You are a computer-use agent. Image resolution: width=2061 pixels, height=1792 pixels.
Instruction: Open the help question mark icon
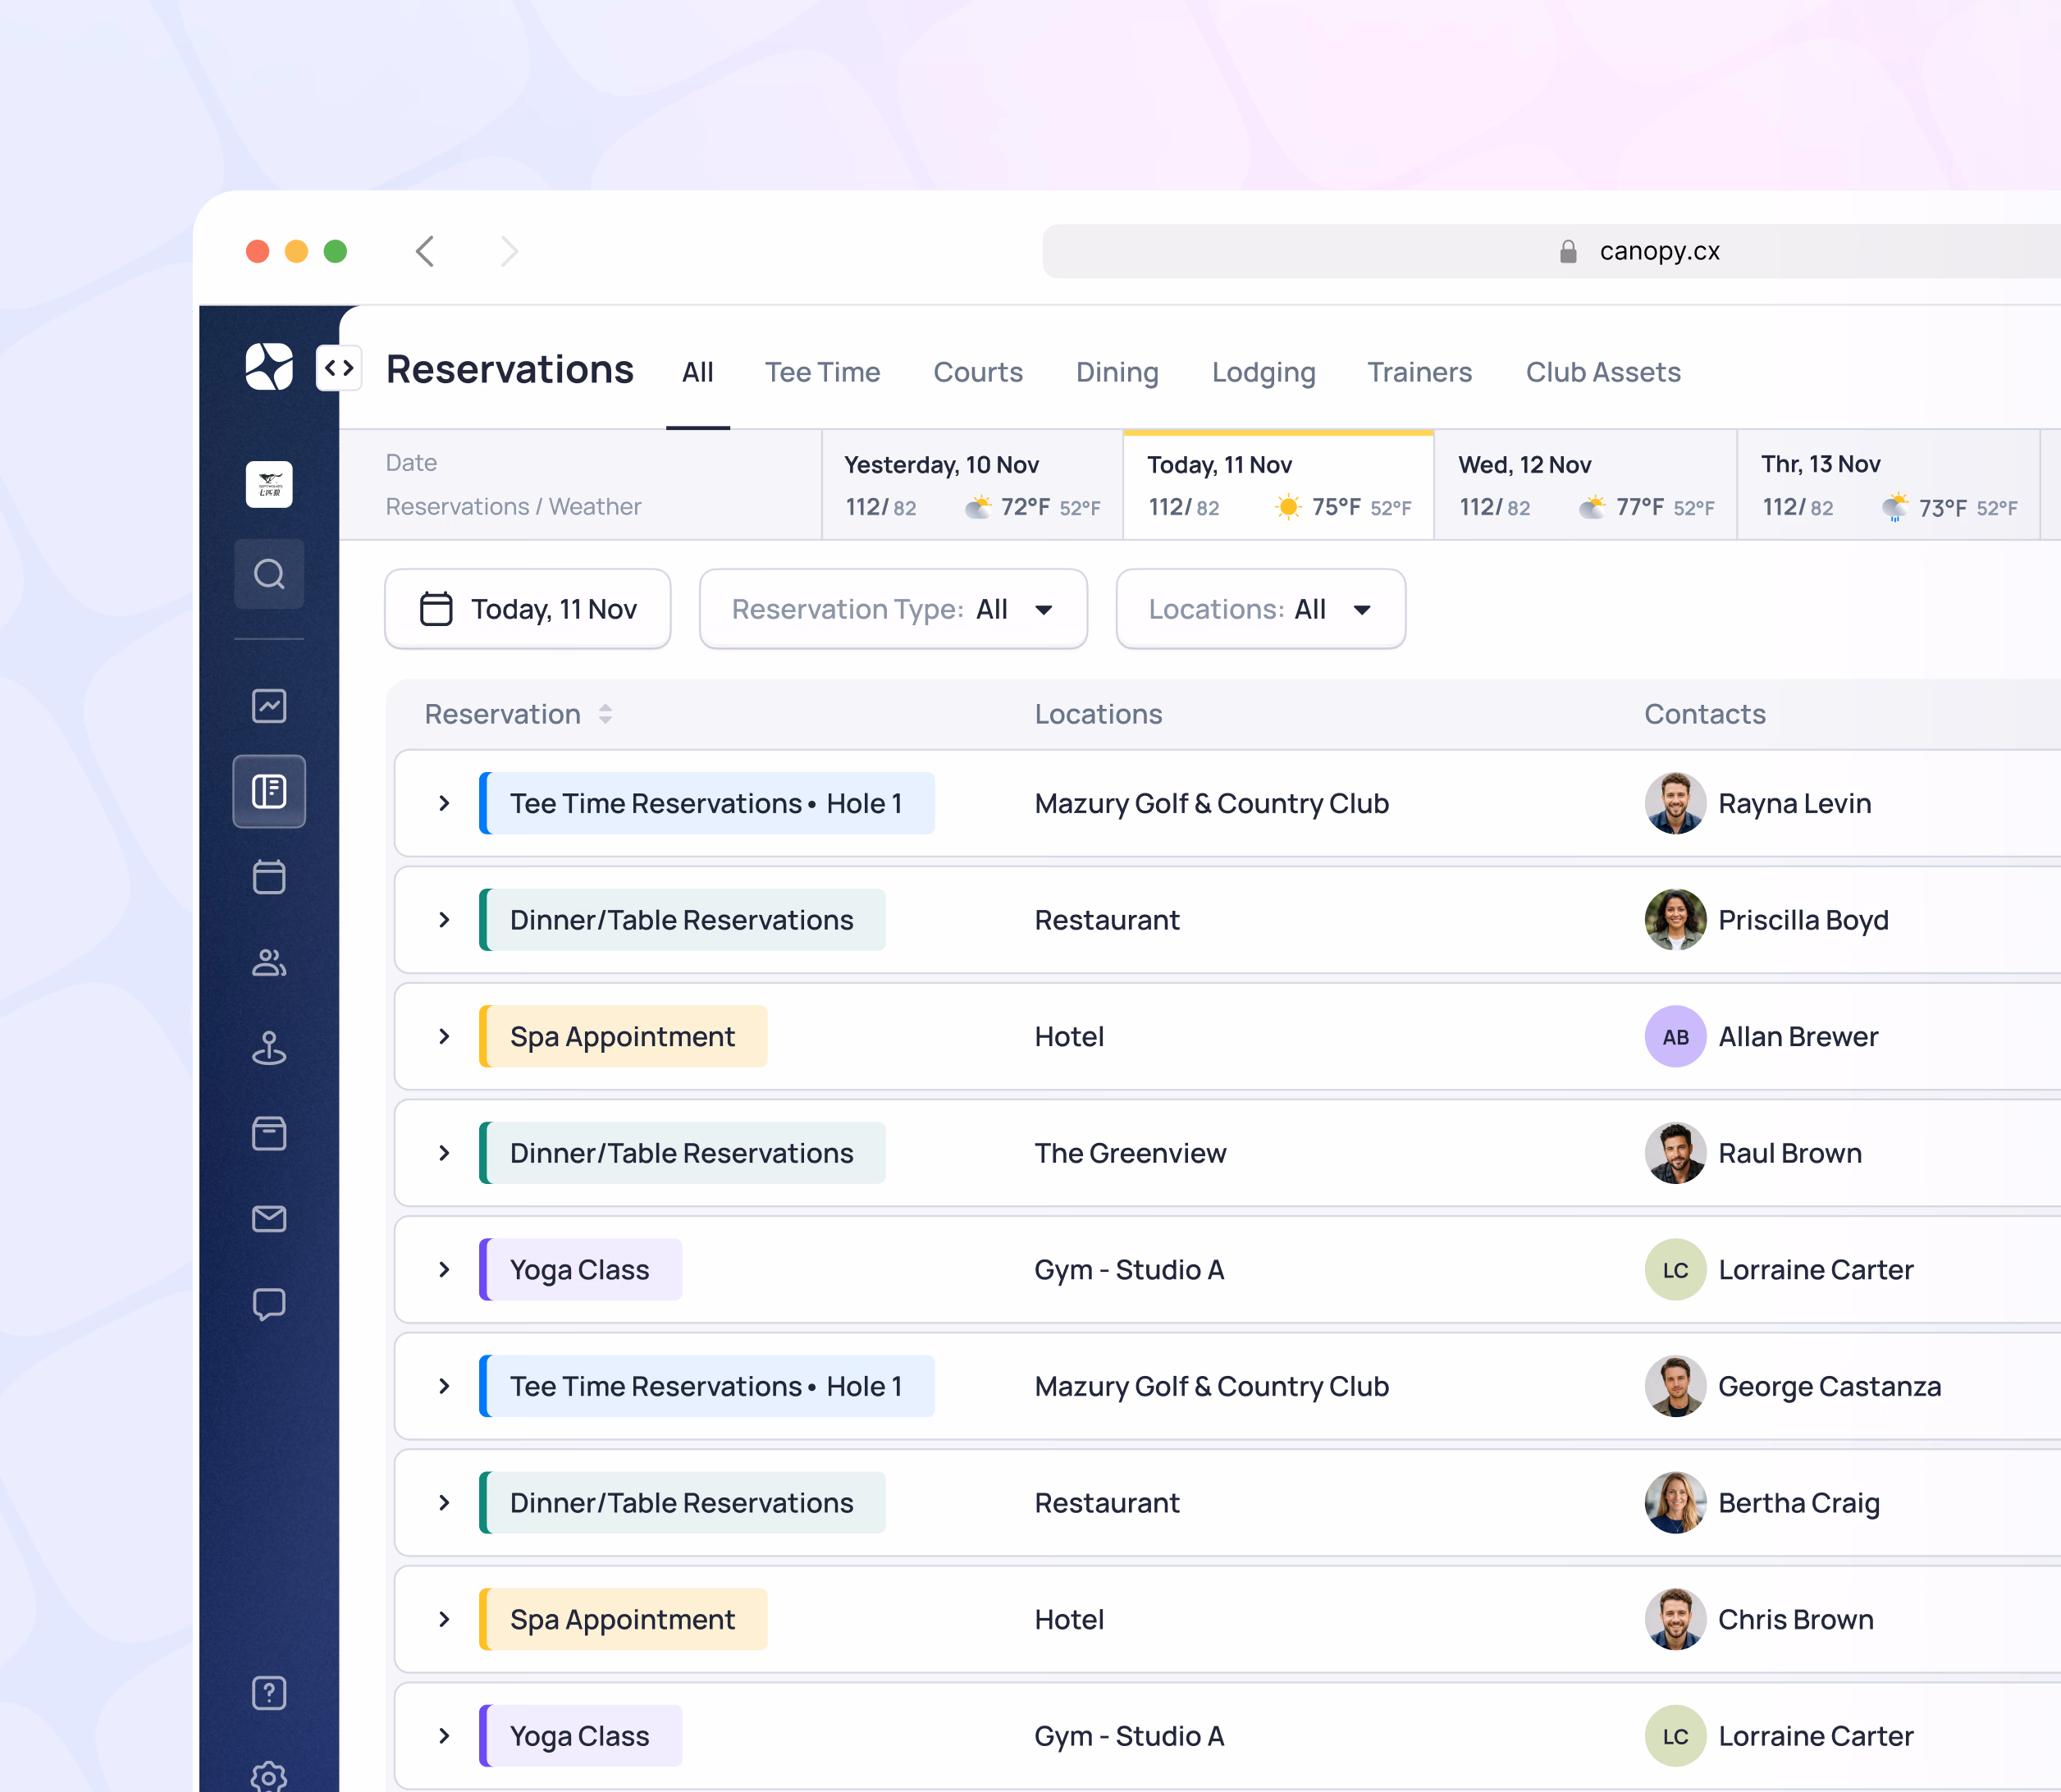pos(269,1693)
